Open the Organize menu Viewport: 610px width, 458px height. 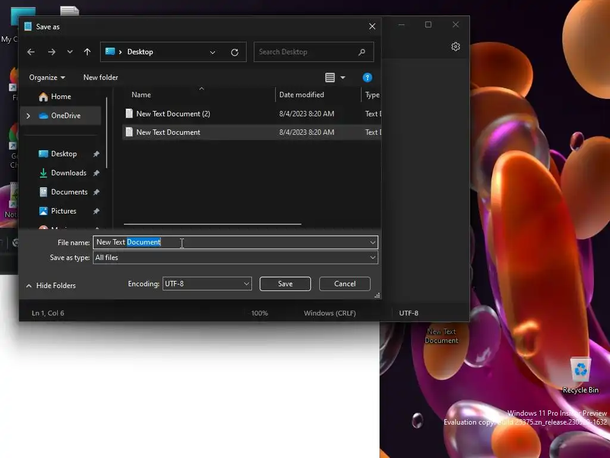pyautogui.click(x=46, y=78)
